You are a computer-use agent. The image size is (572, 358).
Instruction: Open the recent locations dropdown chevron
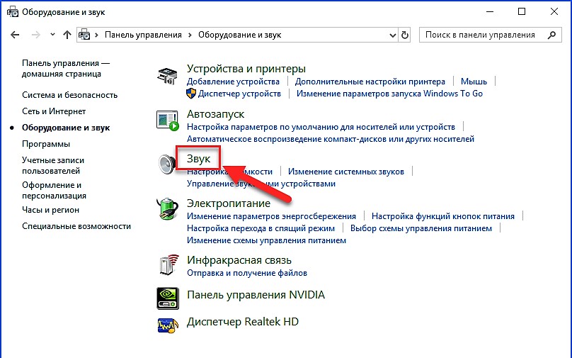(x=51, y=35)
